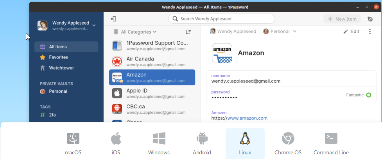This screenshot has height=159, width=382.
Task: Click the large Amazon icon in the details pane
Action: click(222, 53)
